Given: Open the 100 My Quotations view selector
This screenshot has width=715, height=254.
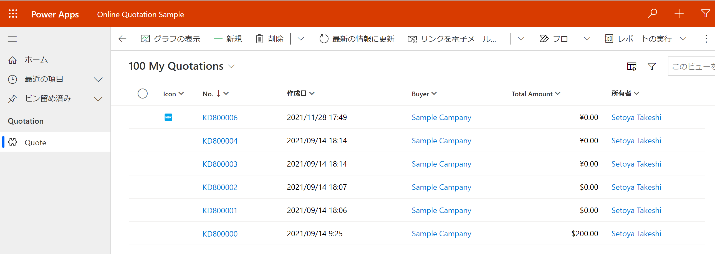Looking at the screenshot, I should tap(182, 66).
